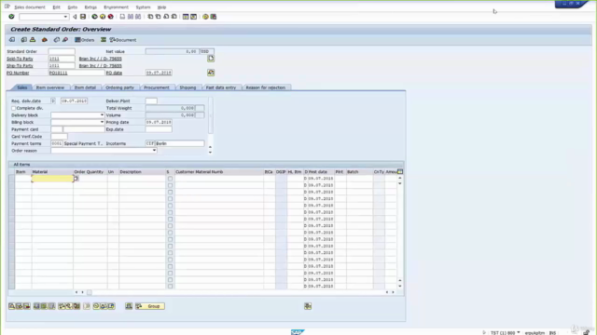
Task: Click the lone icon right of the item toolbar
Action: click(x=308, y=306)
